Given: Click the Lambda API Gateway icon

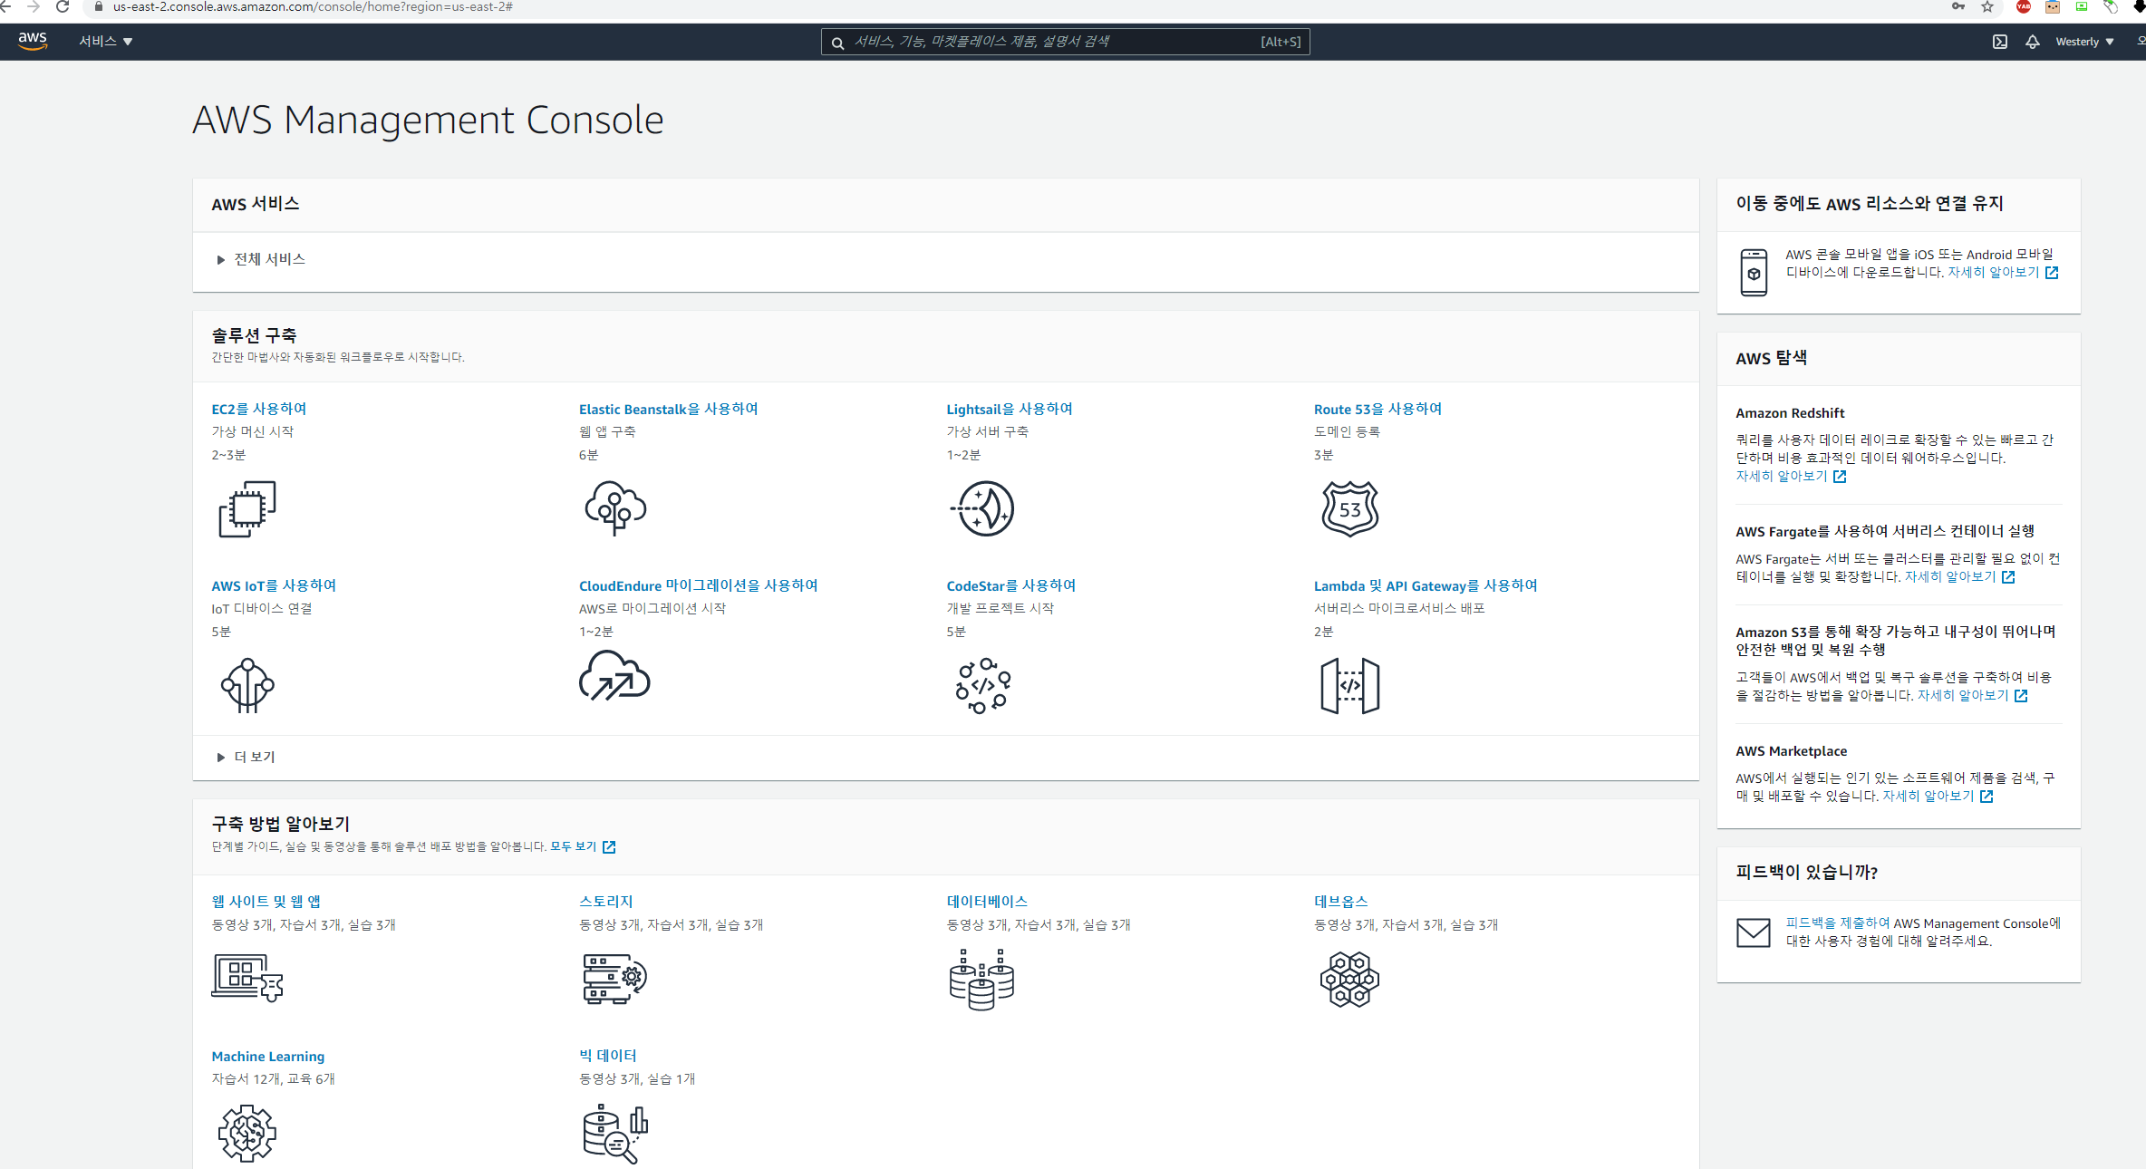Looking at the screenshot, I should (1350, 686).
